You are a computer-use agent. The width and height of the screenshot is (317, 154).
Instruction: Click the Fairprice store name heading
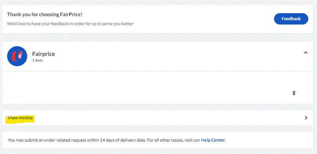[x=43, y=54]
